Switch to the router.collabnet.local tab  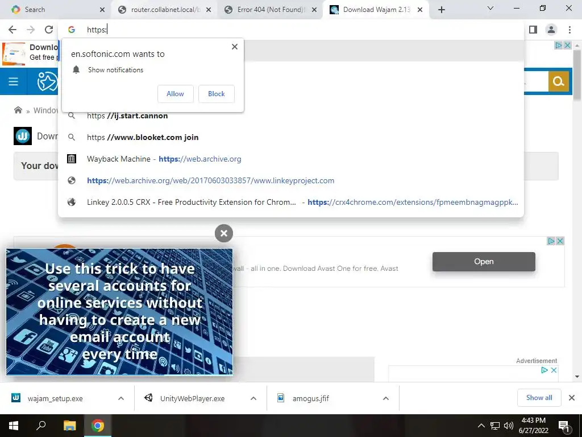(x=163, y=10)
